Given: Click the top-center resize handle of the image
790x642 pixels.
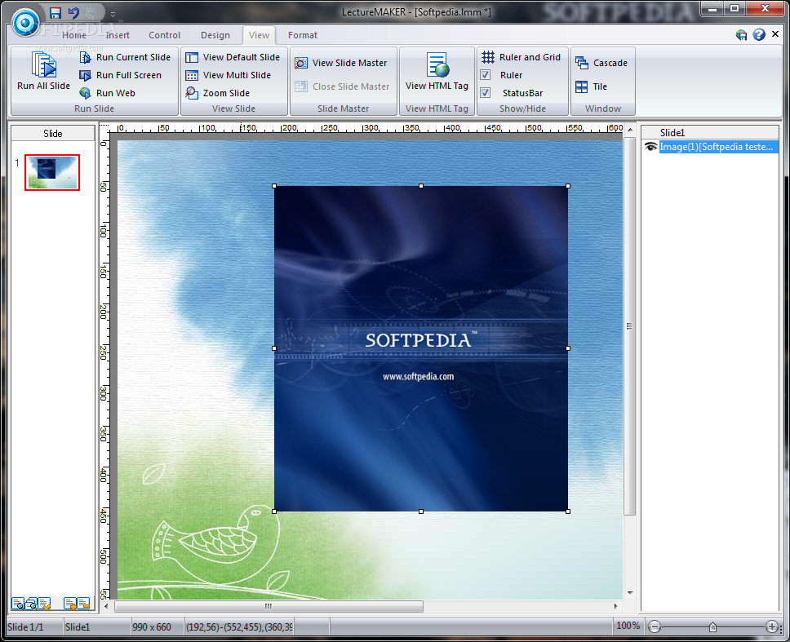Looking at the screenshot, I should pyautogui.click(x=421, y=186).
